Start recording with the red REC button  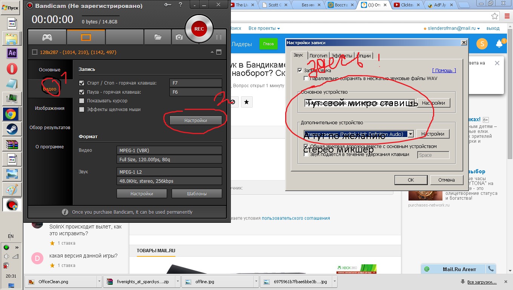pos(199,29)
